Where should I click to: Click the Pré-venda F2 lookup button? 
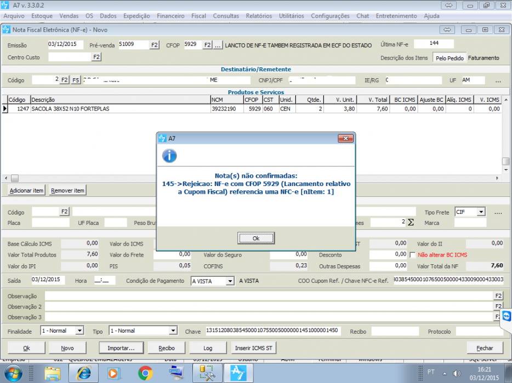[x=155, y=45]
